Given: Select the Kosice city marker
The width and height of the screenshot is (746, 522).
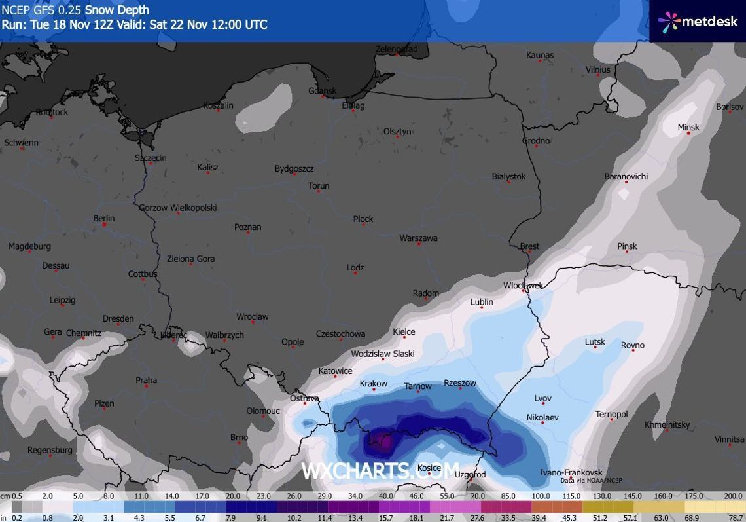Looking at the screenshot, I should coord(429,476).
